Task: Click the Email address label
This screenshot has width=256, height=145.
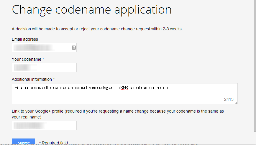Action: pyautogui.click(x=25, y=39)
